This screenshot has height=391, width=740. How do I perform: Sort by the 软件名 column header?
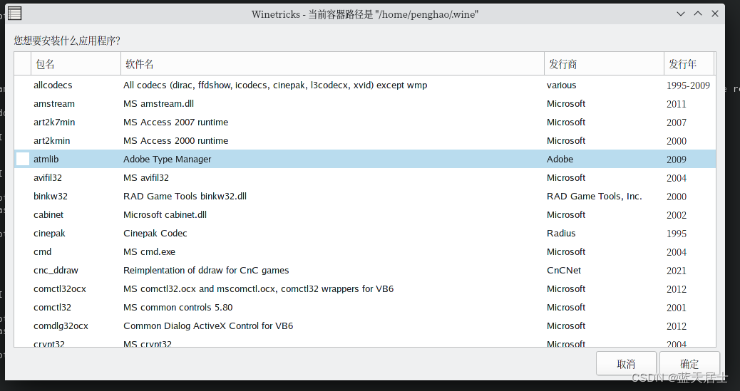click(x=332, y=63)
